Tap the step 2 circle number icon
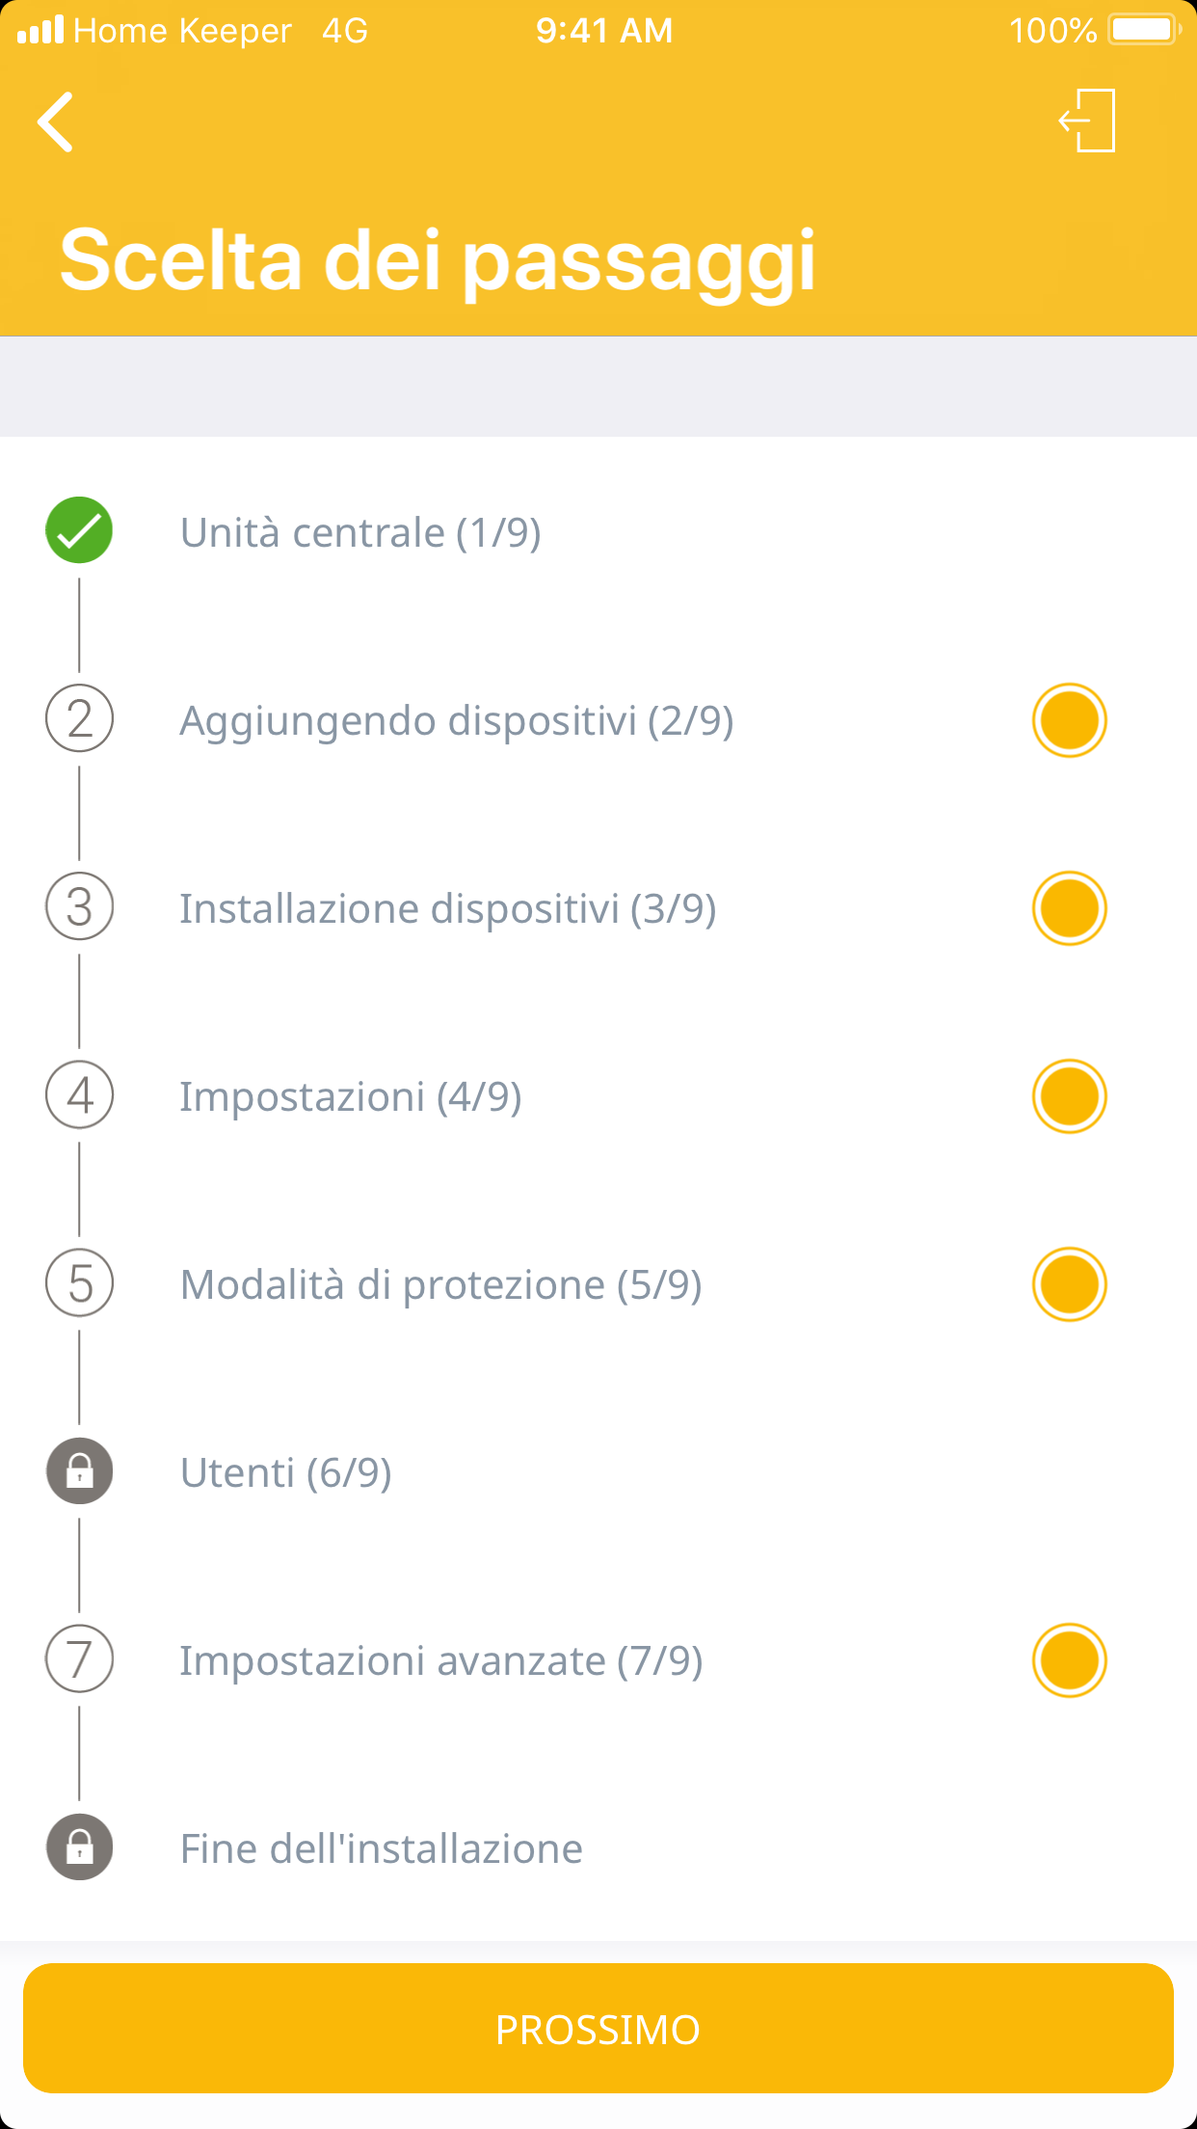Image resolution: width=1197 pixels, height=2129 pixels. (80, 719)
